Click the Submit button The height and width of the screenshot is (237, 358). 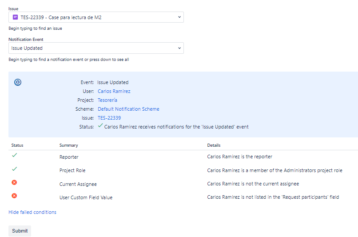[x=20, y=231]
